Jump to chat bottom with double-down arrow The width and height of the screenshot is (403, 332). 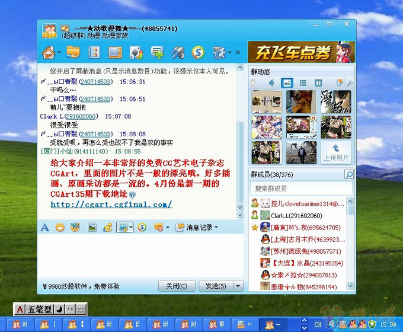(x=240, y=216)
